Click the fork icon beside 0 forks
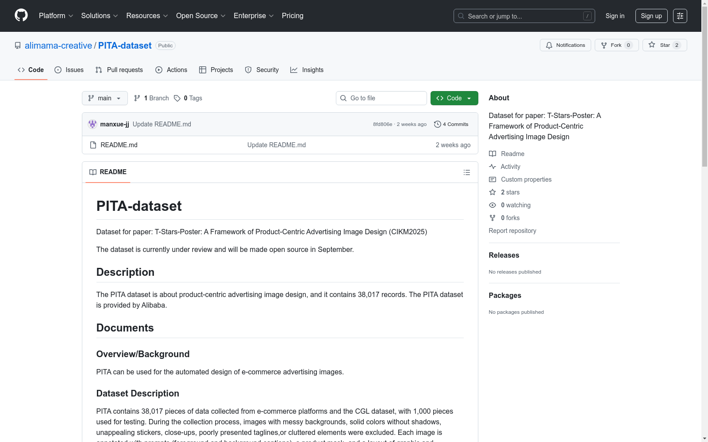The height and width of the screenshot is (442, 708). (493, 218)
